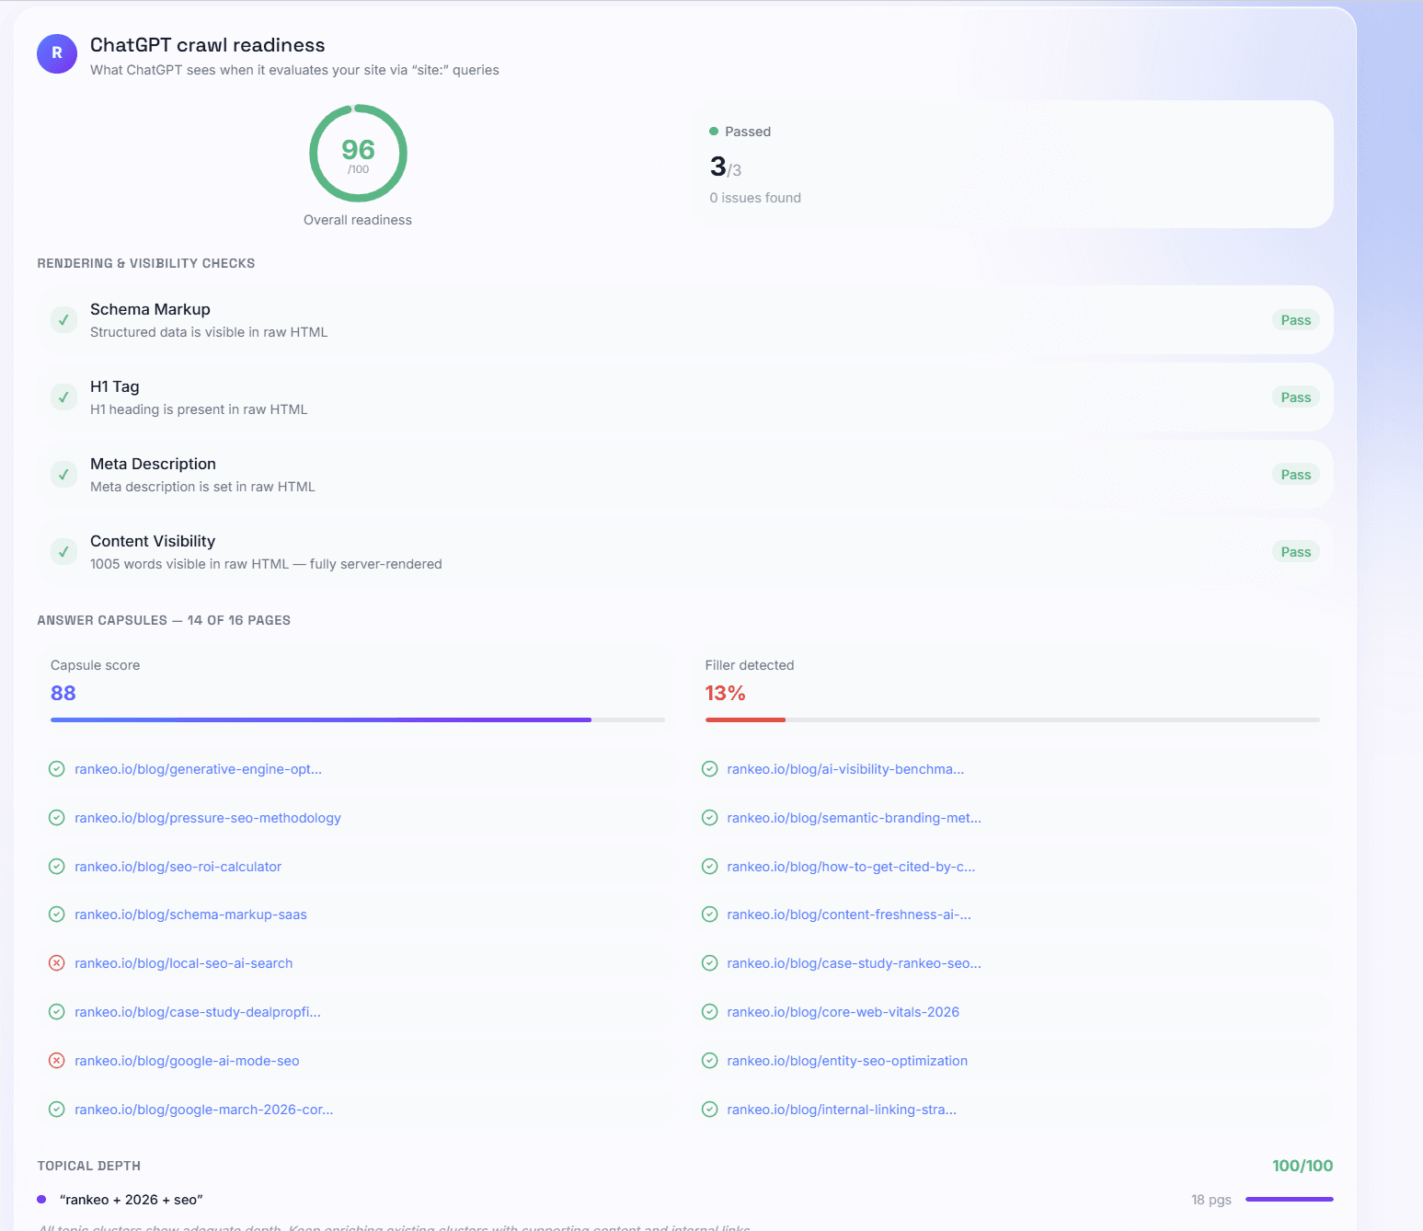Click the Schema Markup green checkmark icon
This screenshot has height=1231, width=1423.
pyautogui.click(x=63, y=320)
